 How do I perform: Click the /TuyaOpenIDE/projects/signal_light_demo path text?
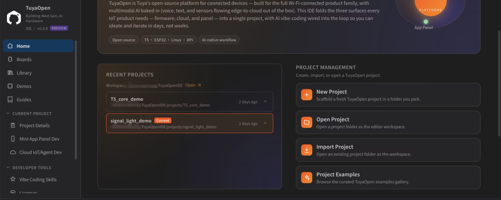point(178,127)
